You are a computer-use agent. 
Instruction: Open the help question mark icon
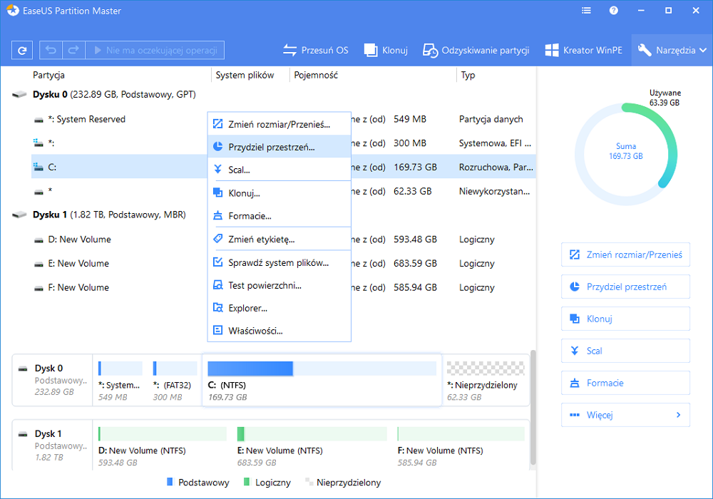coord(614,11)
